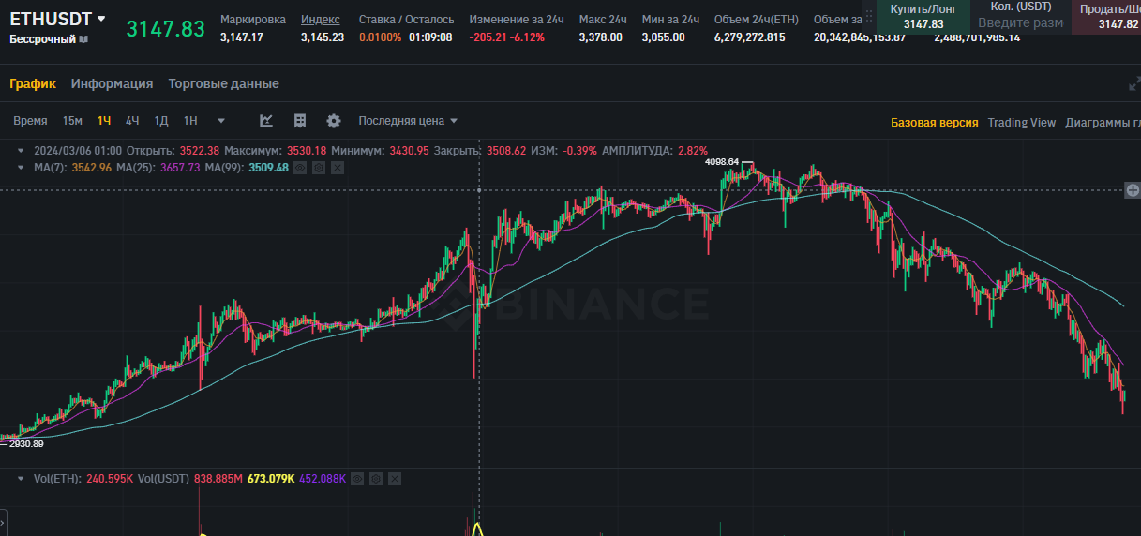Switch to the 'Торговые данные' tab
Image resolution: width=1141 pixels, height=536 pixels.
coord(223,83)
